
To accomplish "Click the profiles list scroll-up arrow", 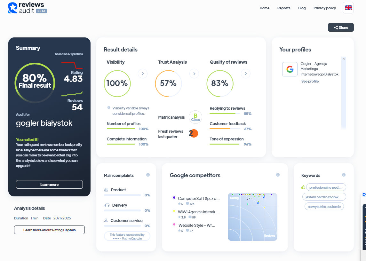I will point(344,59).
